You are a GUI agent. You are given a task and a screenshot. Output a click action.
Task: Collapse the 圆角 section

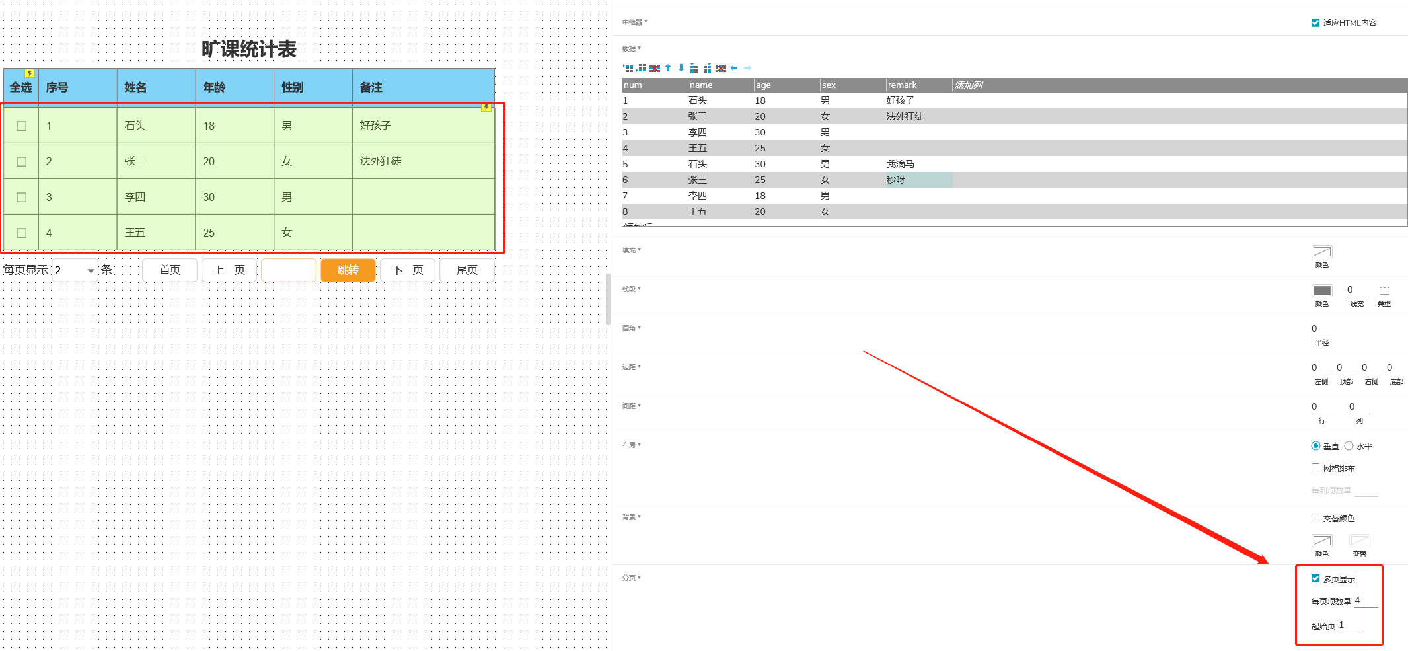(631, 328)
